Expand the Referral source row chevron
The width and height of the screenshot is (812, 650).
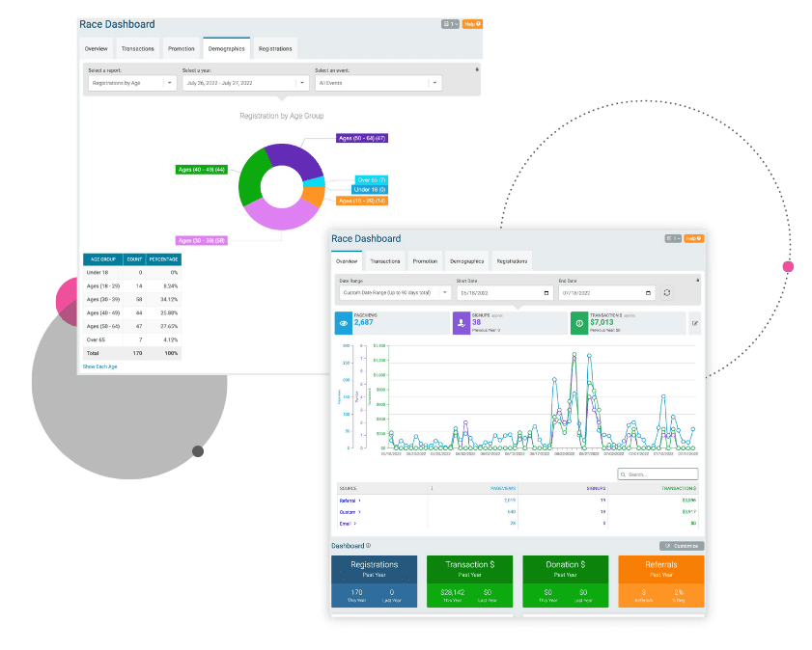click(x=359, y=501)
